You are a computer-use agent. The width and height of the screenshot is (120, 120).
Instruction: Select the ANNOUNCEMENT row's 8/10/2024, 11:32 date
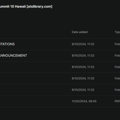click(x=83, y=55)
